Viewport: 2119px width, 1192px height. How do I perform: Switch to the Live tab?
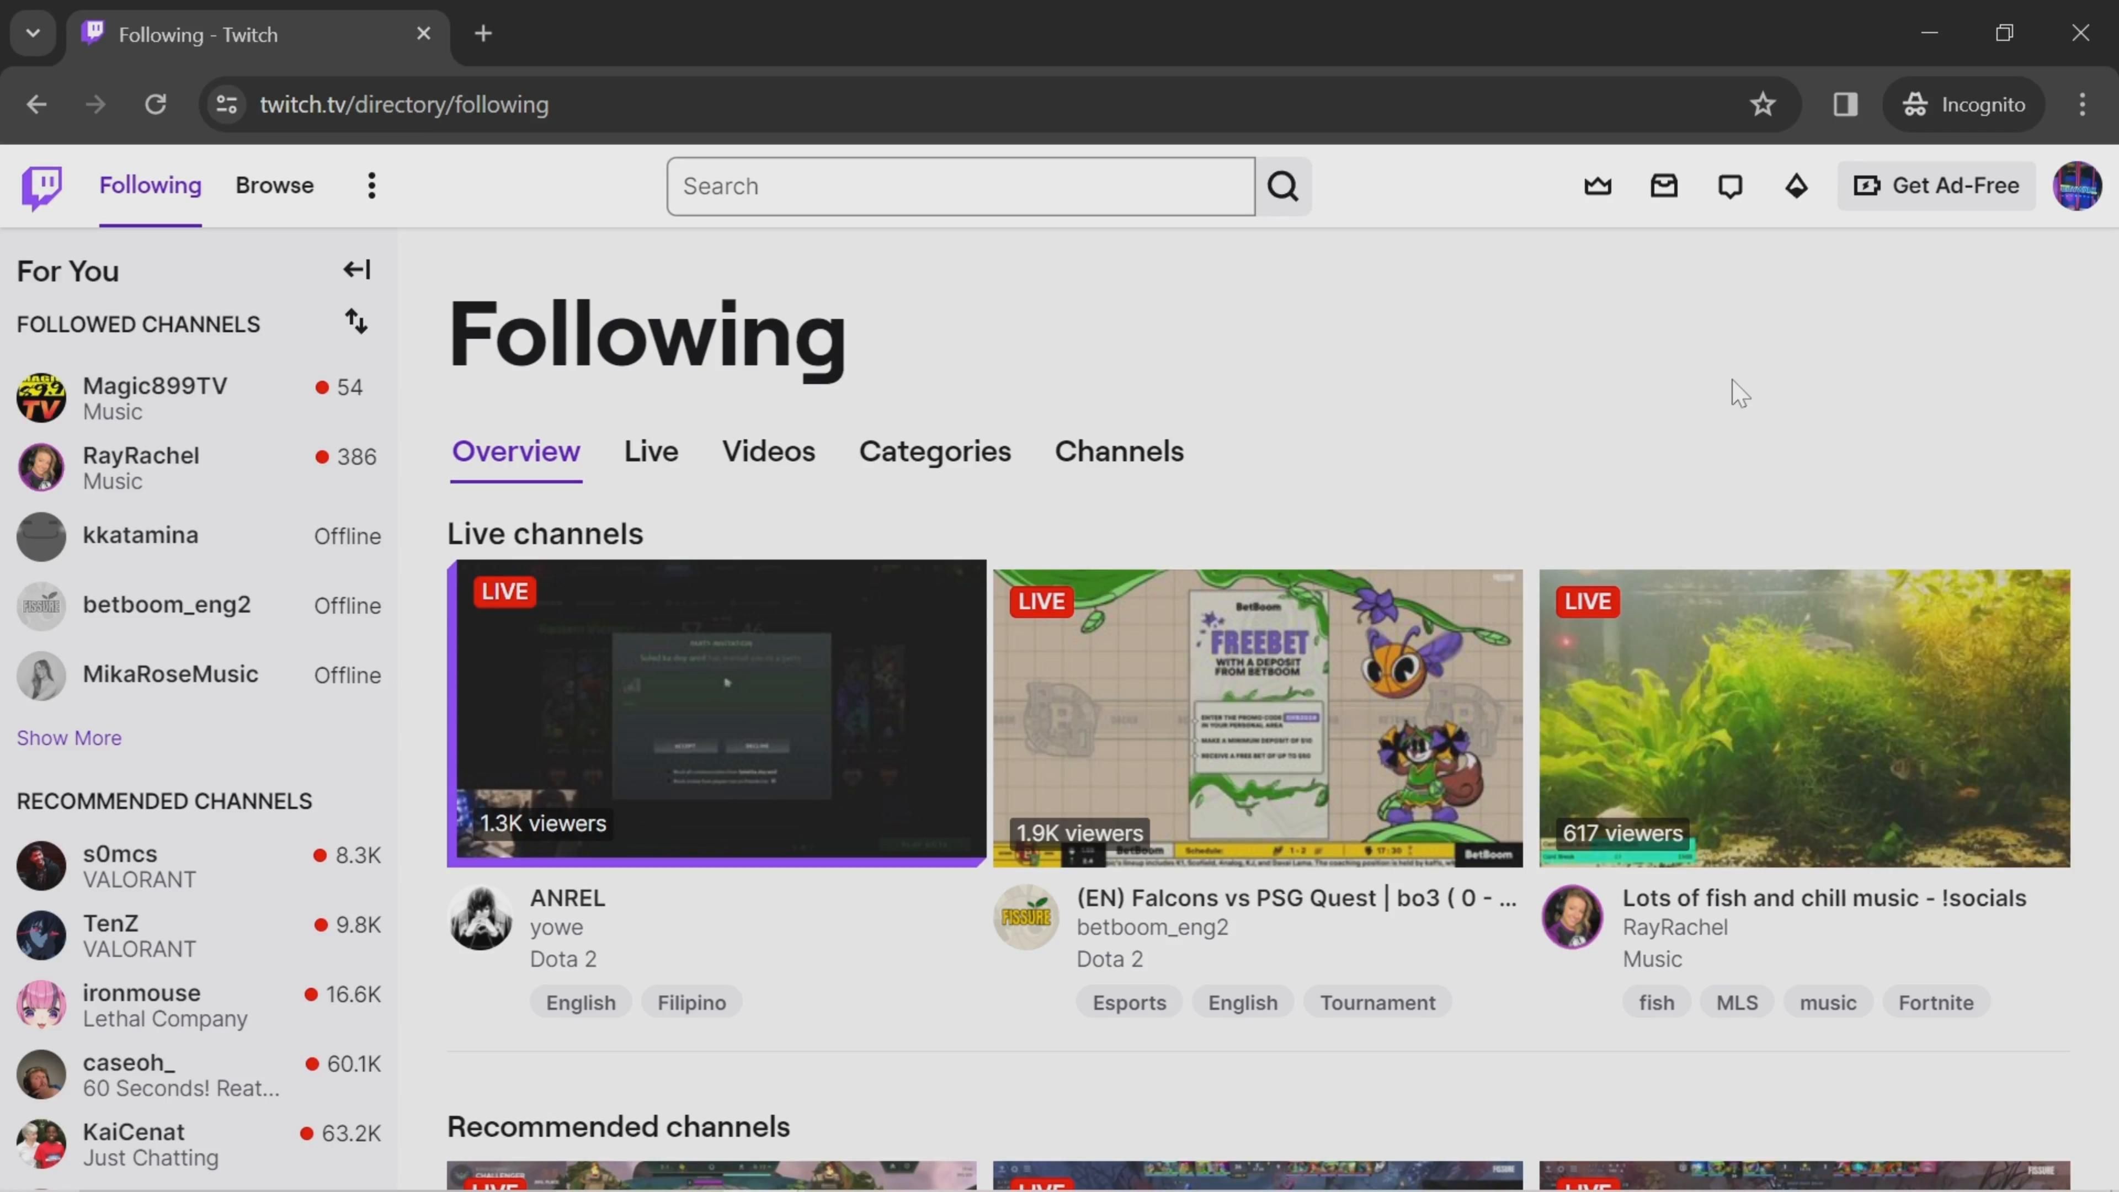(x=651, y=451)
